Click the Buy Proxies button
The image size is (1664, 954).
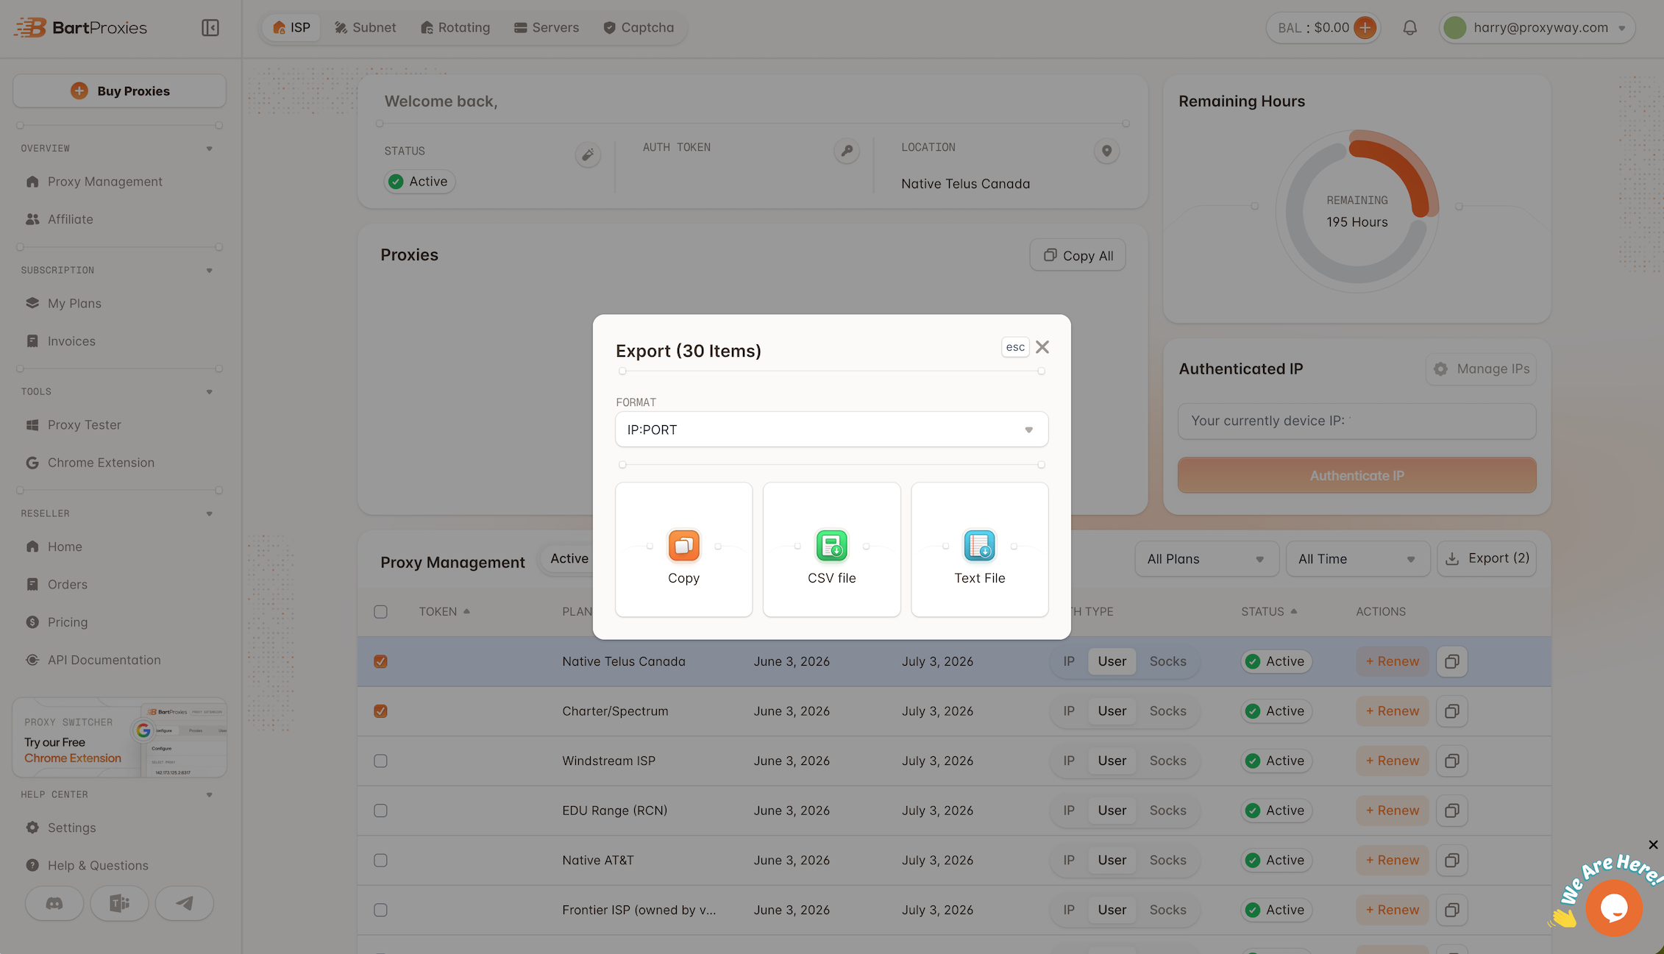click(119, 91)
